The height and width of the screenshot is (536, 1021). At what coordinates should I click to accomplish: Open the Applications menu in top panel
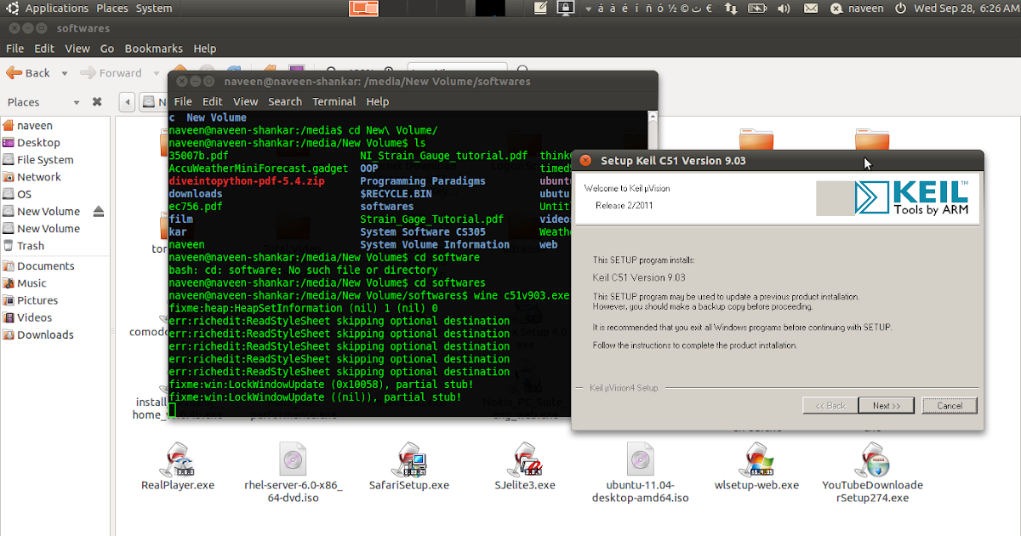coord(57,9)
